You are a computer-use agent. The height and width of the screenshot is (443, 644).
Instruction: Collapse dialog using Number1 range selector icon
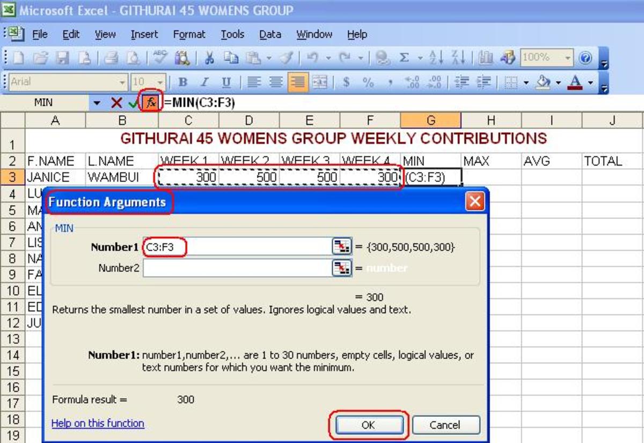[x=341, y=247]
